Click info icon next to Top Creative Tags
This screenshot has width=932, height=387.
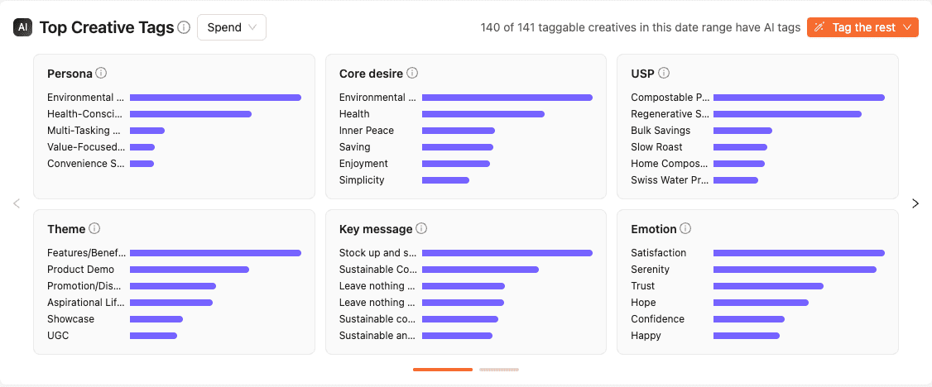click(x=184, y=27)
